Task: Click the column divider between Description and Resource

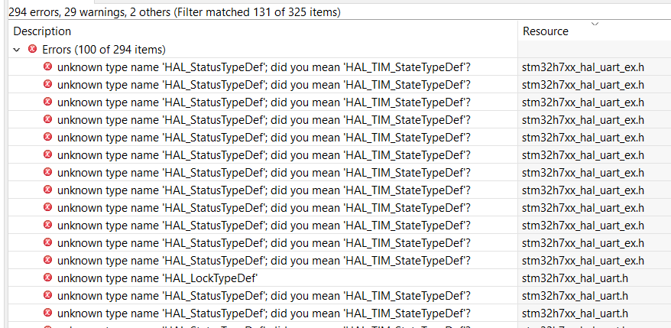Action: coord(518,31)
